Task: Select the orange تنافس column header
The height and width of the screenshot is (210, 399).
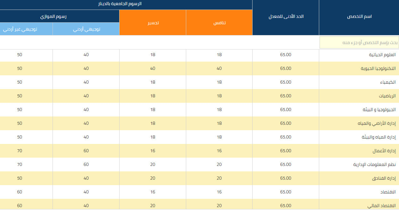Action: (x=219, y=23)
